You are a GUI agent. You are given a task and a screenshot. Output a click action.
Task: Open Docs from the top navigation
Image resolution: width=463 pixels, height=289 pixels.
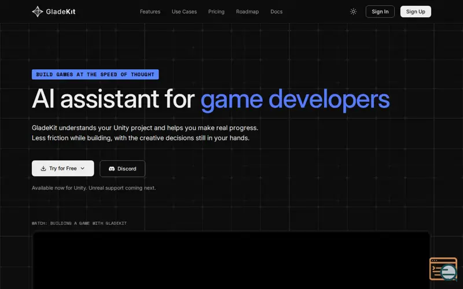coord(277,12)
